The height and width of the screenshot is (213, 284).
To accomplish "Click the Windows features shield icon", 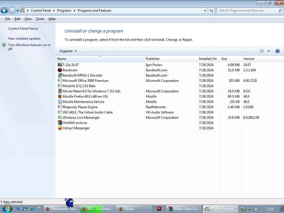I will [4, 45].
